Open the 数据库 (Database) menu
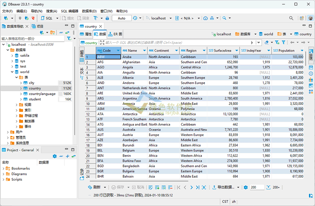 point(89,11)
